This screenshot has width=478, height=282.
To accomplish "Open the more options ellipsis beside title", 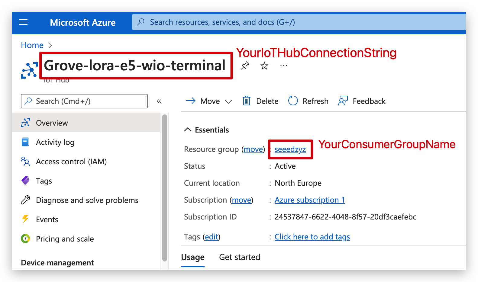I will tap(284, 66).
